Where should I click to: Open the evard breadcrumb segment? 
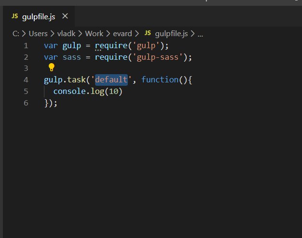[123, 34]
